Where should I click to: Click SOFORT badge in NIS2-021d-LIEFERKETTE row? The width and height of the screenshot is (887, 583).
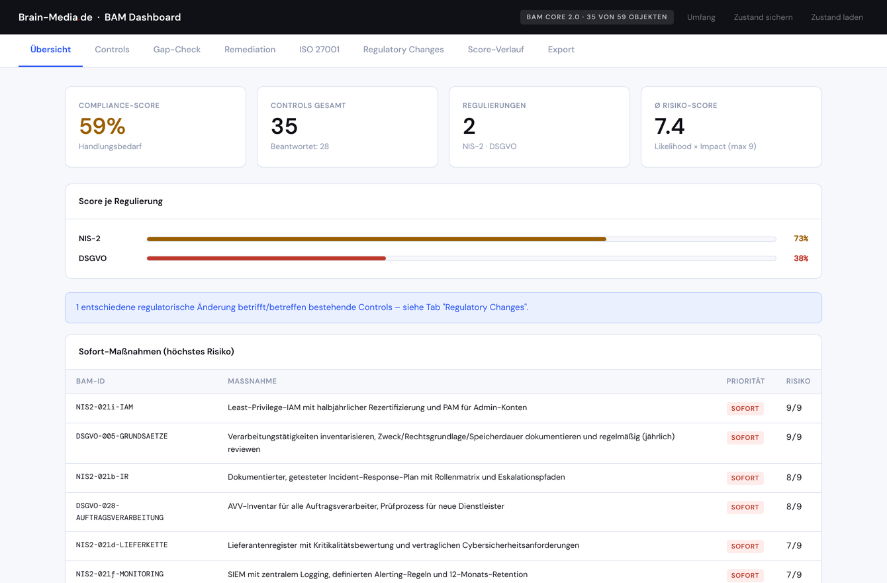pyautogui.click(x=745, y=547)
